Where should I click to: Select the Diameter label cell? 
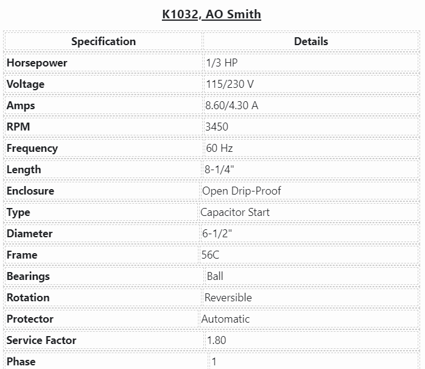pos(29,234)
